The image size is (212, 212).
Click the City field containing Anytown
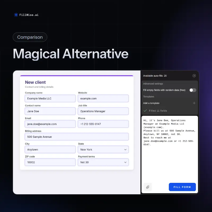pyautogui.click(x=50, y=149)
